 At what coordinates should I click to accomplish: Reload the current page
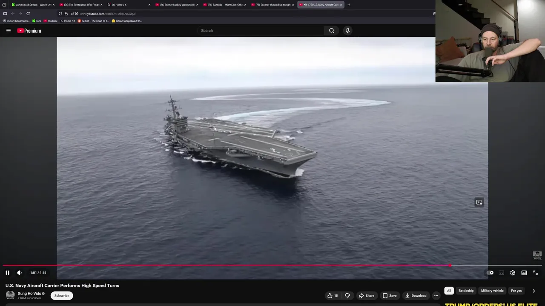pos(28,14)
